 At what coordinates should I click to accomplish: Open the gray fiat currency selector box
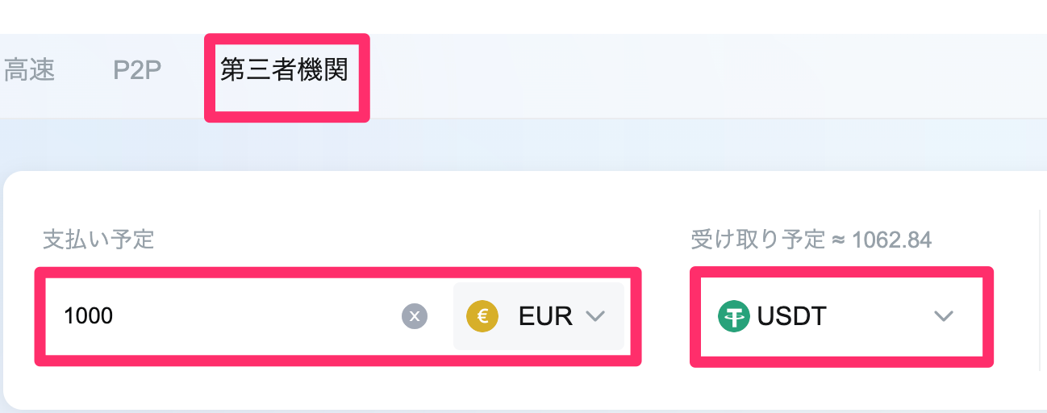coord(539,316)
